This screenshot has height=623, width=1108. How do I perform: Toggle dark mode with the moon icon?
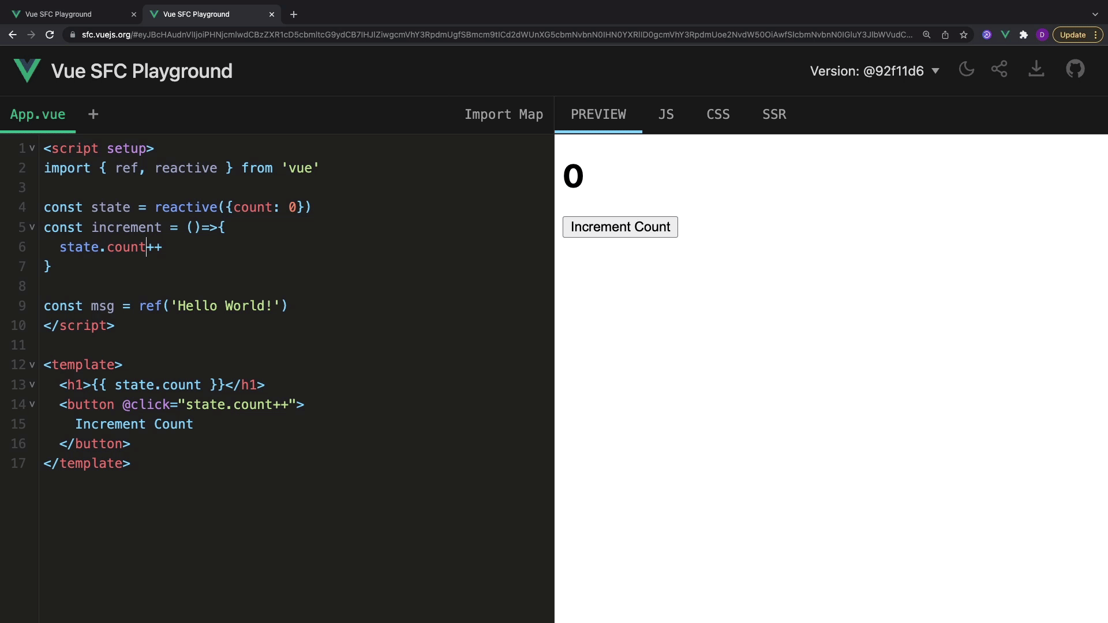click(967, 70)
